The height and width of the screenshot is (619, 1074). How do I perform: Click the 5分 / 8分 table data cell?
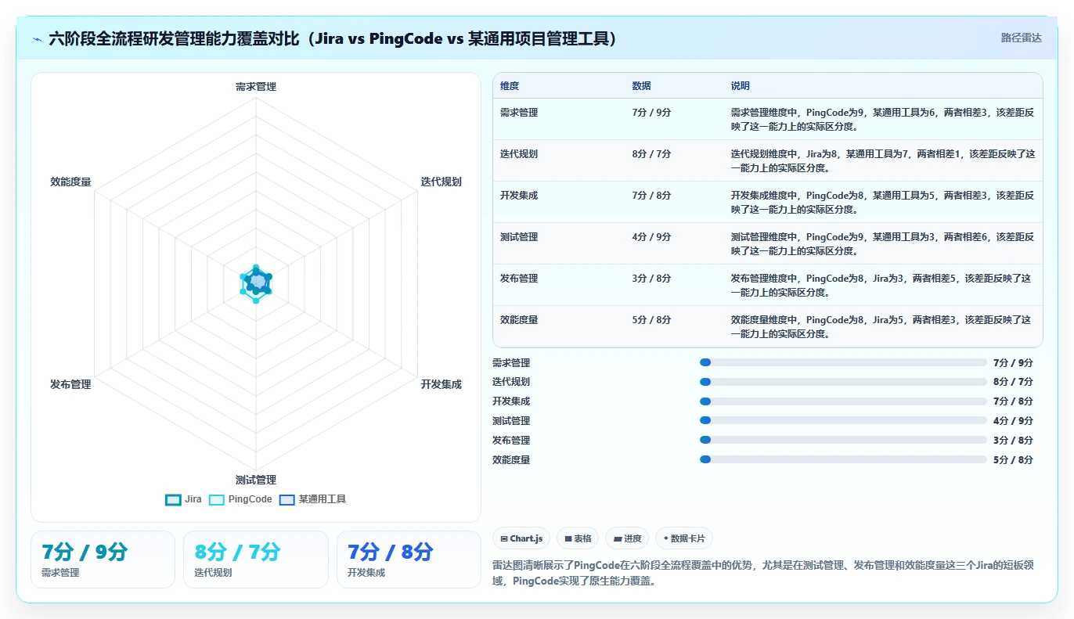651,320
